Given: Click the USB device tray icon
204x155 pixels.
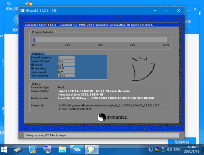Looking at the screenshot, I should 164,149.
